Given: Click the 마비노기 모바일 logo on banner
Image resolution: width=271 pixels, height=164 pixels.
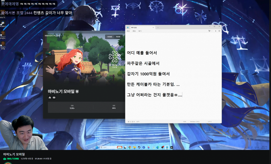Looking at the screenshot, I should [115, 60].
